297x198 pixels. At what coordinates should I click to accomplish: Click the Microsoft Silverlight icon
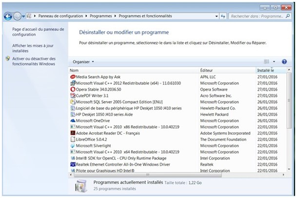pyautogui.click(x=73, y=146)
